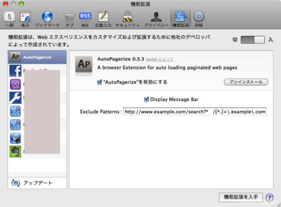This screenshot has height=207, width=281.
Task: Toggle "AutoPagerize"を有効にする checkbox
Action: coord(99,82)
